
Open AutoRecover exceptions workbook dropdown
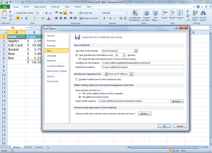(131, 74)
